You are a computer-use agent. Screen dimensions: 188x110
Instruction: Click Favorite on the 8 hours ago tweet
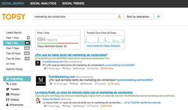pyautogui.click(x=93, y=106)
